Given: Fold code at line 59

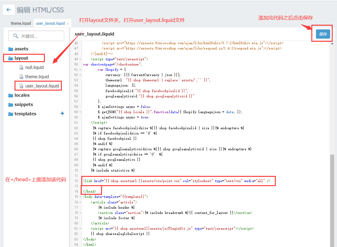Looking at the screenshot, I should 80,112.
